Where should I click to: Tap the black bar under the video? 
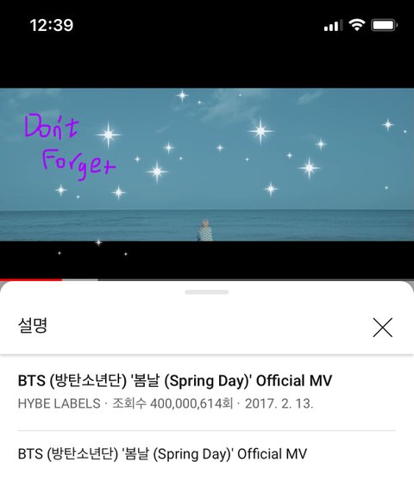pos(207,259)
